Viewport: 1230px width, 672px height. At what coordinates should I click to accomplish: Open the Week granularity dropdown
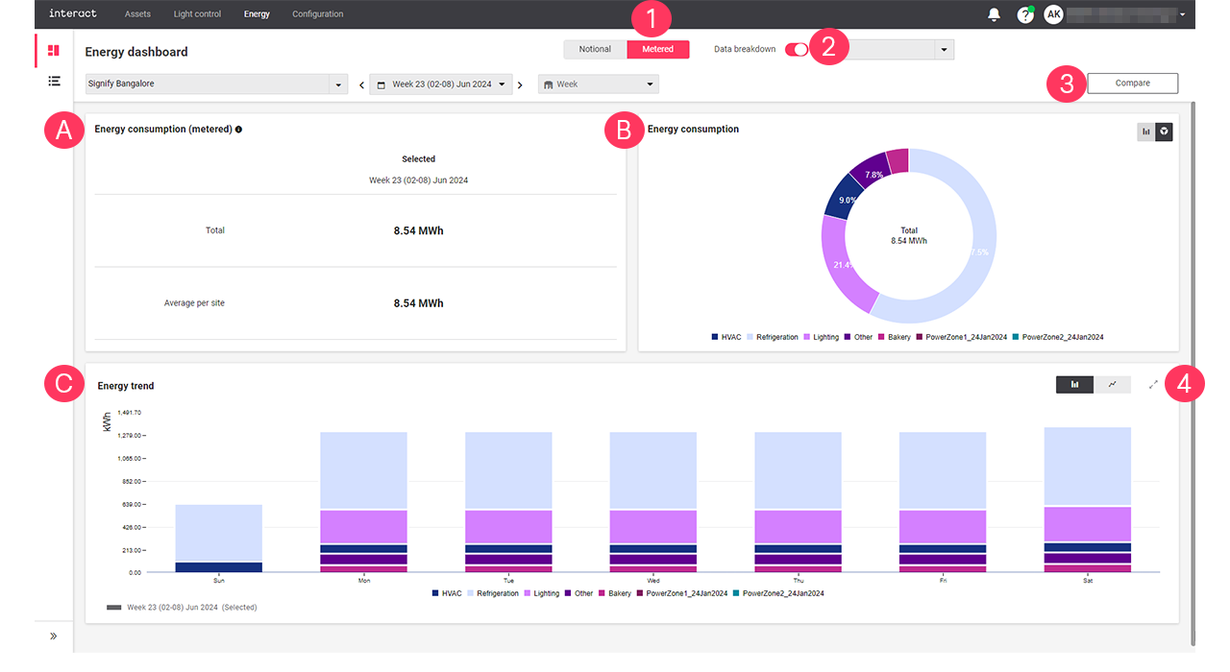coord(598,84)
